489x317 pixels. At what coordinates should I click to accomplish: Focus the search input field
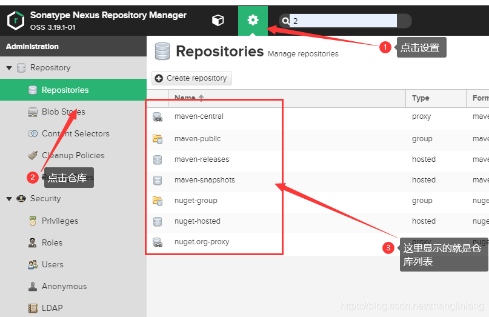pos(343,21)
